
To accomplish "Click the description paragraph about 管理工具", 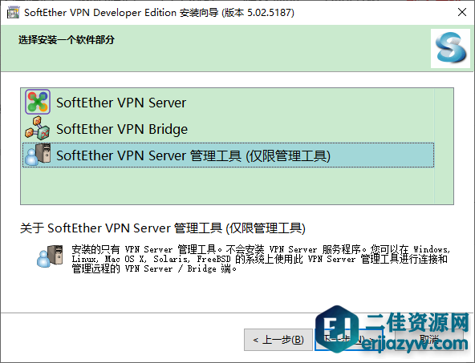I will coord(261,259).
